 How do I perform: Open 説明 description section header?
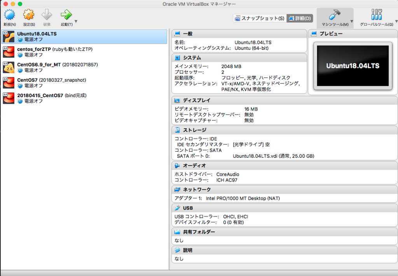point(285,250)
